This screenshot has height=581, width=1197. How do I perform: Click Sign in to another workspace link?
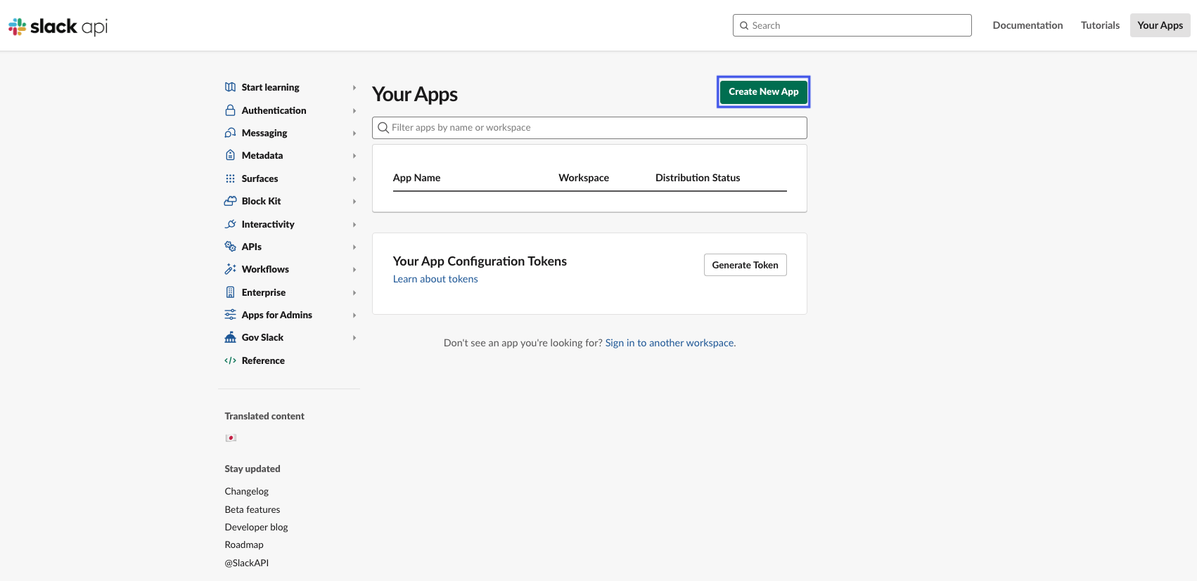[670, 343]
